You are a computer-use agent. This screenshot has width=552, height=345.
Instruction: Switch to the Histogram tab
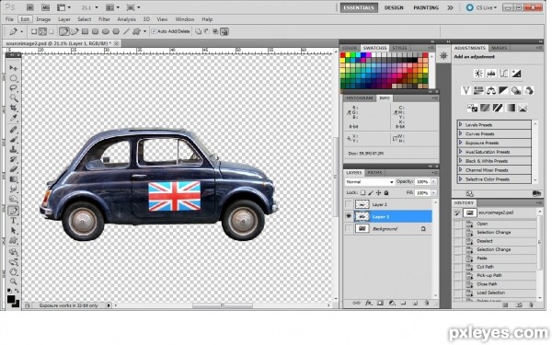(359, 98)
